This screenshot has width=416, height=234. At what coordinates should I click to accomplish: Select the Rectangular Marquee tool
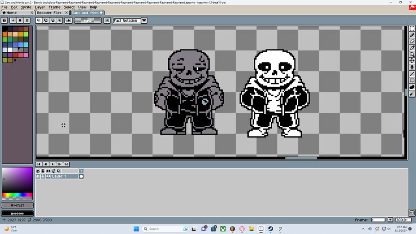tap(412, 28)
